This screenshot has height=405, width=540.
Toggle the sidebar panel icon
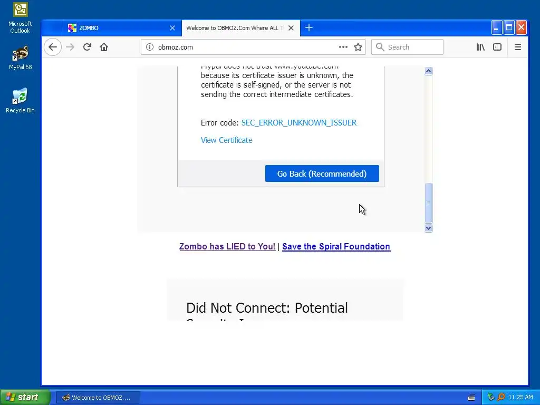pyautogui.click(x=497, y=47)
